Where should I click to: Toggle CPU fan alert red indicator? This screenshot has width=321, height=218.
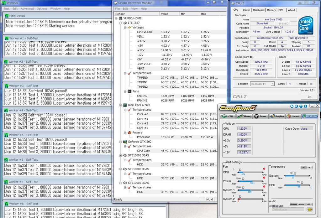click(264, 169)
